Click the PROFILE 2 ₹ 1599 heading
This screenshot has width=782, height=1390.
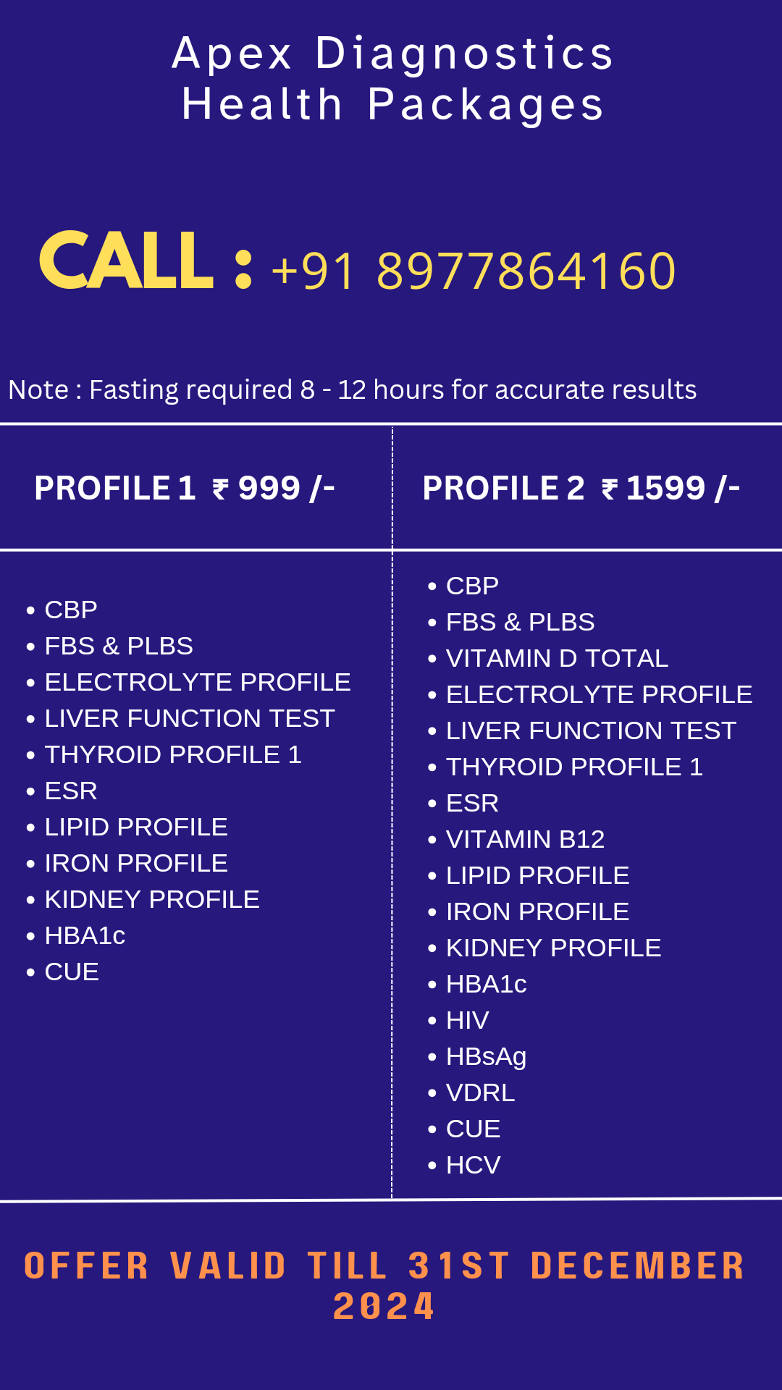pyautogui.click(x=581, y=488)
